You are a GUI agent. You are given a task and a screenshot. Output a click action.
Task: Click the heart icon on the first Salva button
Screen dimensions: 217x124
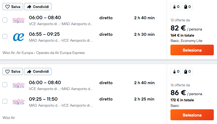[7, 7]
